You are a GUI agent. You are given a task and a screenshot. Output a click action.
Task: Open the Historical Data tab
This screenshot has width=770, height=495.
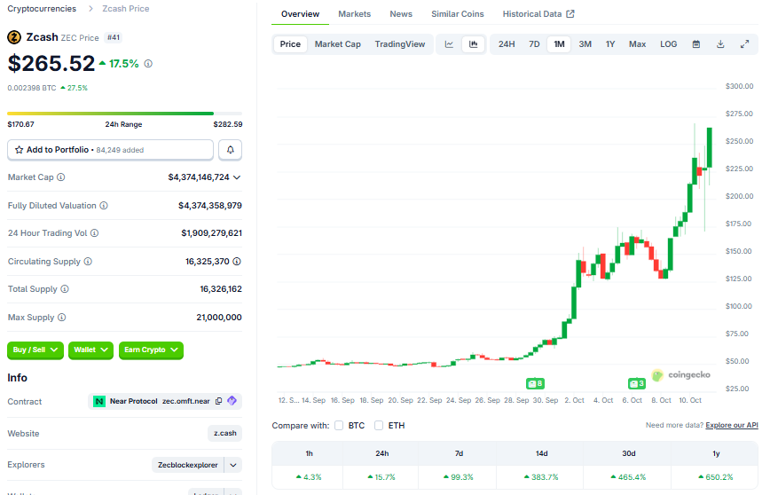(538, 14)
